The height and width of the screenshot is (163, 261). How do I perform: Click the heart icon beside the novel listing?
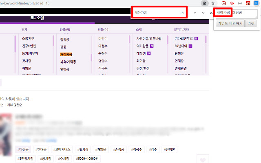(203, 160)
